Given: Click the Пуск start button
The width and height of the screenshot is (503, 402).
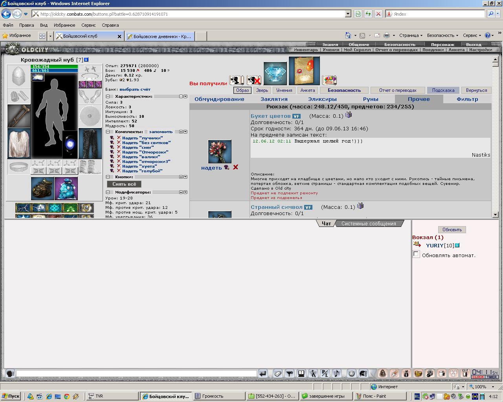Looking at the screenshot, I should [11, 396].
